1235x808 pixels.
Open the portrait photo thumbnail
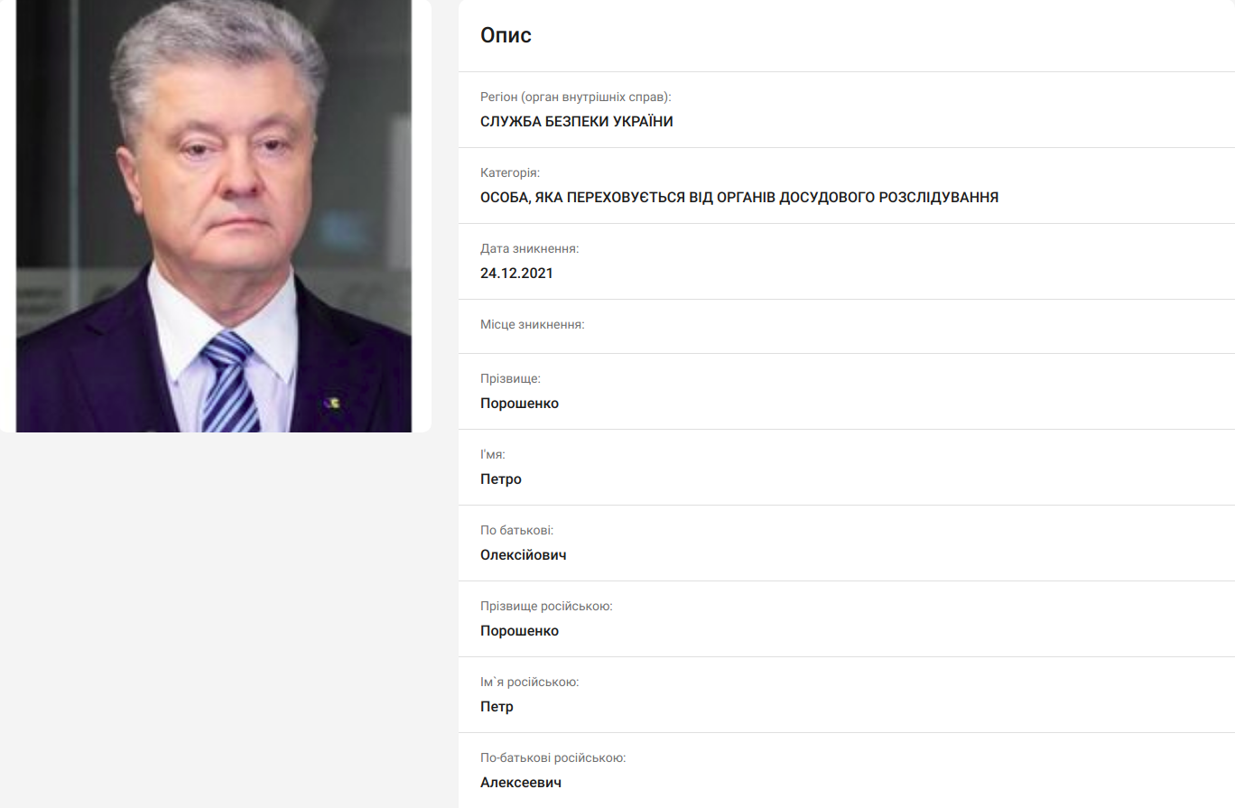coord(214,216)
